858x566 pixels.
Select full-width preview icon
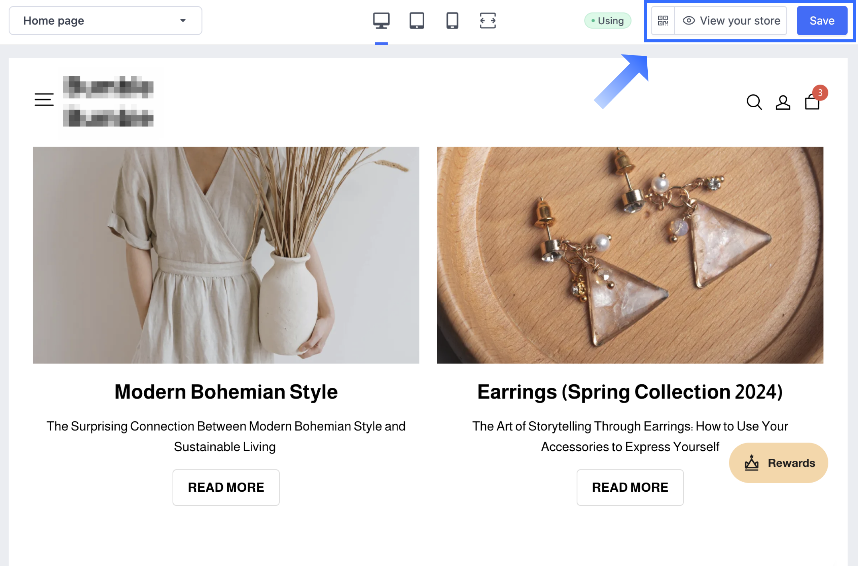tap(488, 21)
